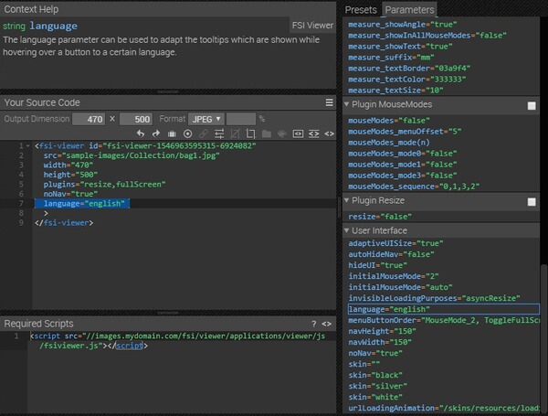The height and width of the screenshot is (416, 548).
Task: Click the swap arrows icon in source toolbar
Action: [219, 134]
